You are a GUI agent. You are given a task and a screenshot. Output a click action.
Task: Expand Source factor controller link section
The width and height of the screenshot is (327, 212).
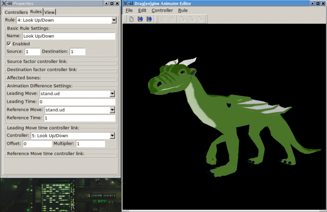(x=37, y=62)
